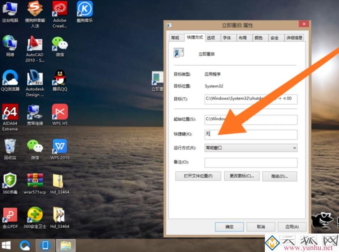Click the 打开文件位置 button
The image size is (339, 252).
(199, 176)
